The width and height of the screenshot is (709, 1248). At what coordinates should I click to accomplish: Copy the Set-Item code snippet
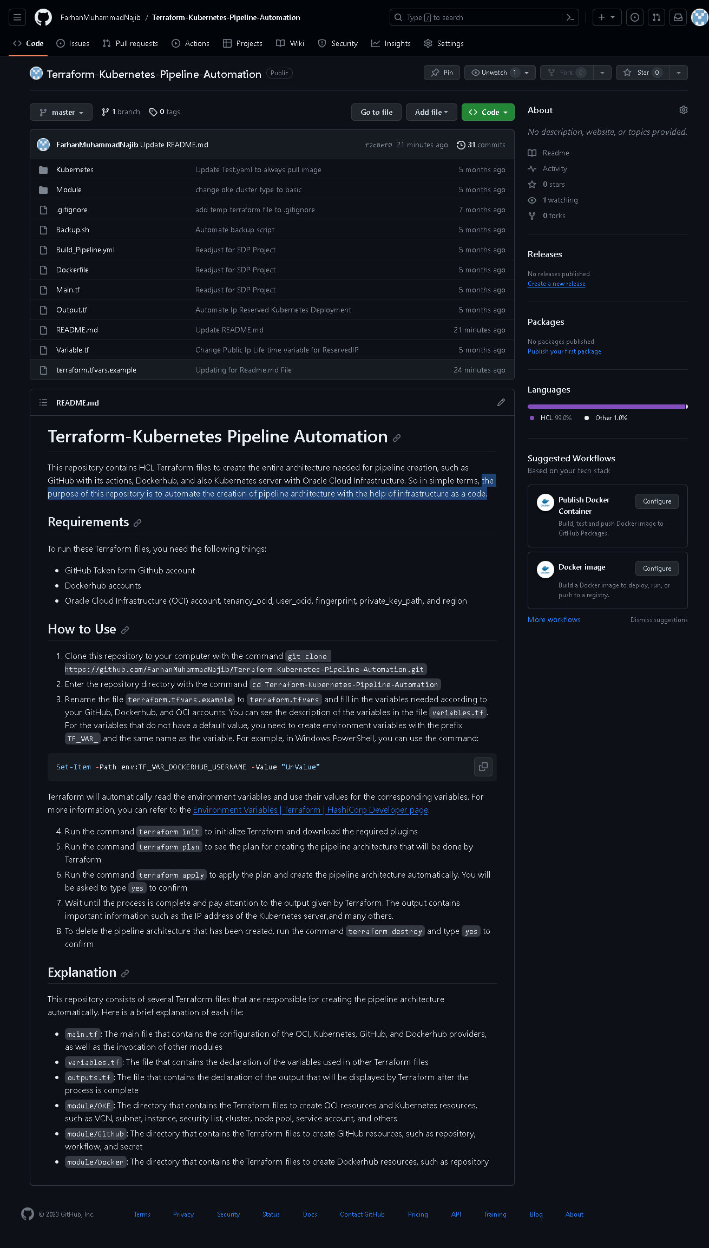point(483,767)
